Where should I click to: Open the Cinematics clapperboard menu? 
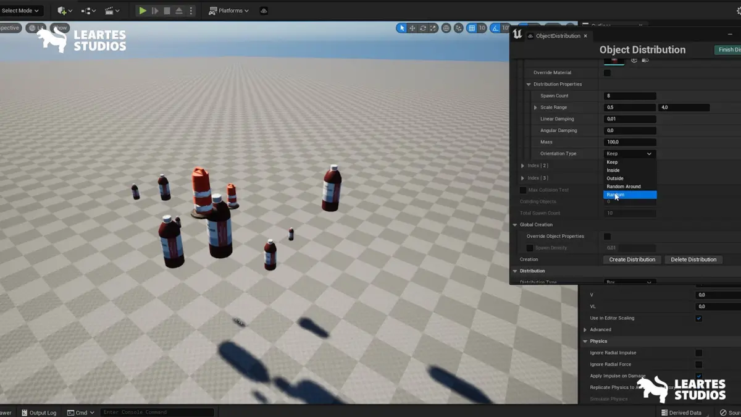(x=112, y=11)
